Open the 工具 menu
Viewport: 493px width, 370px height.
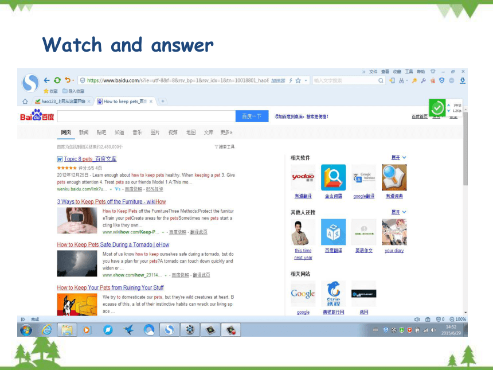click(x=409, y=72)
